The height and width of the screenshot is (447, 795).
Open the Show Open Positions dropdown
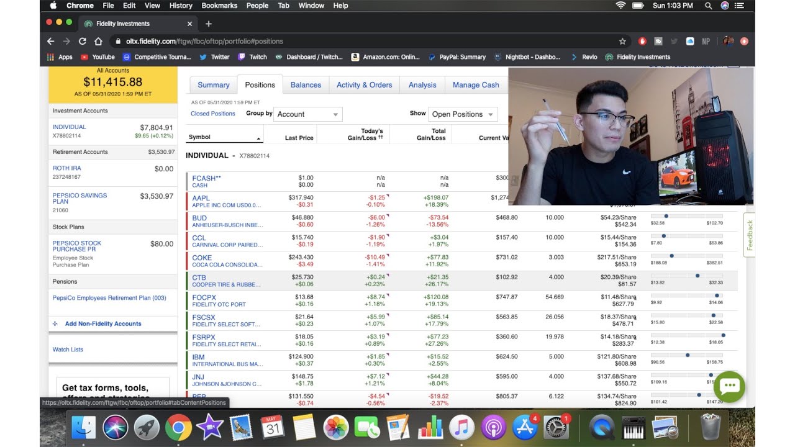463,114
